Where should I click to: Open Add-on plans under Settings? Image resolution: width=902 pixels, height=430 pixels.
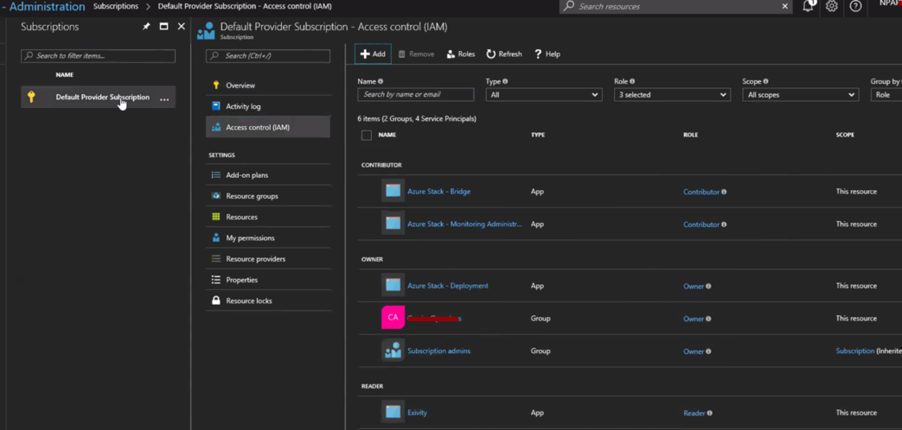(x=268, y=175)
